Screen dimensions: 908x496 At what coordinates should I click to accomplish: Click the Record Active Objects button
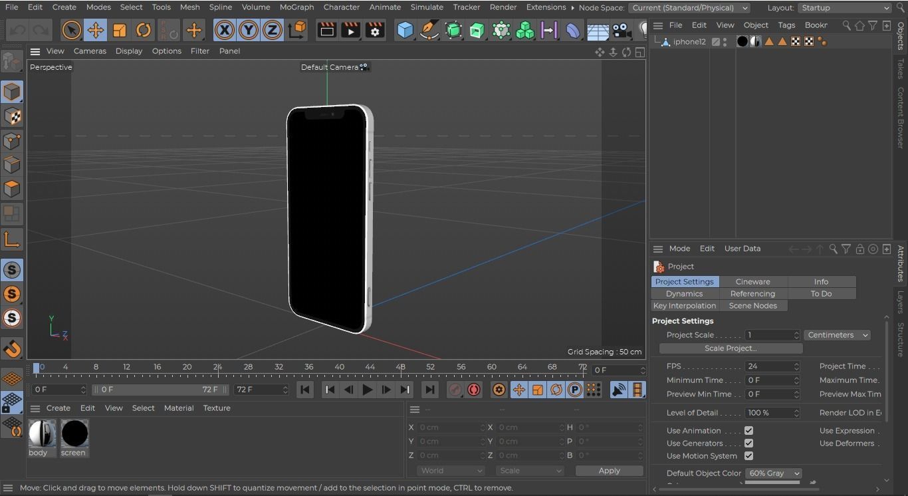tap(455, 390)
